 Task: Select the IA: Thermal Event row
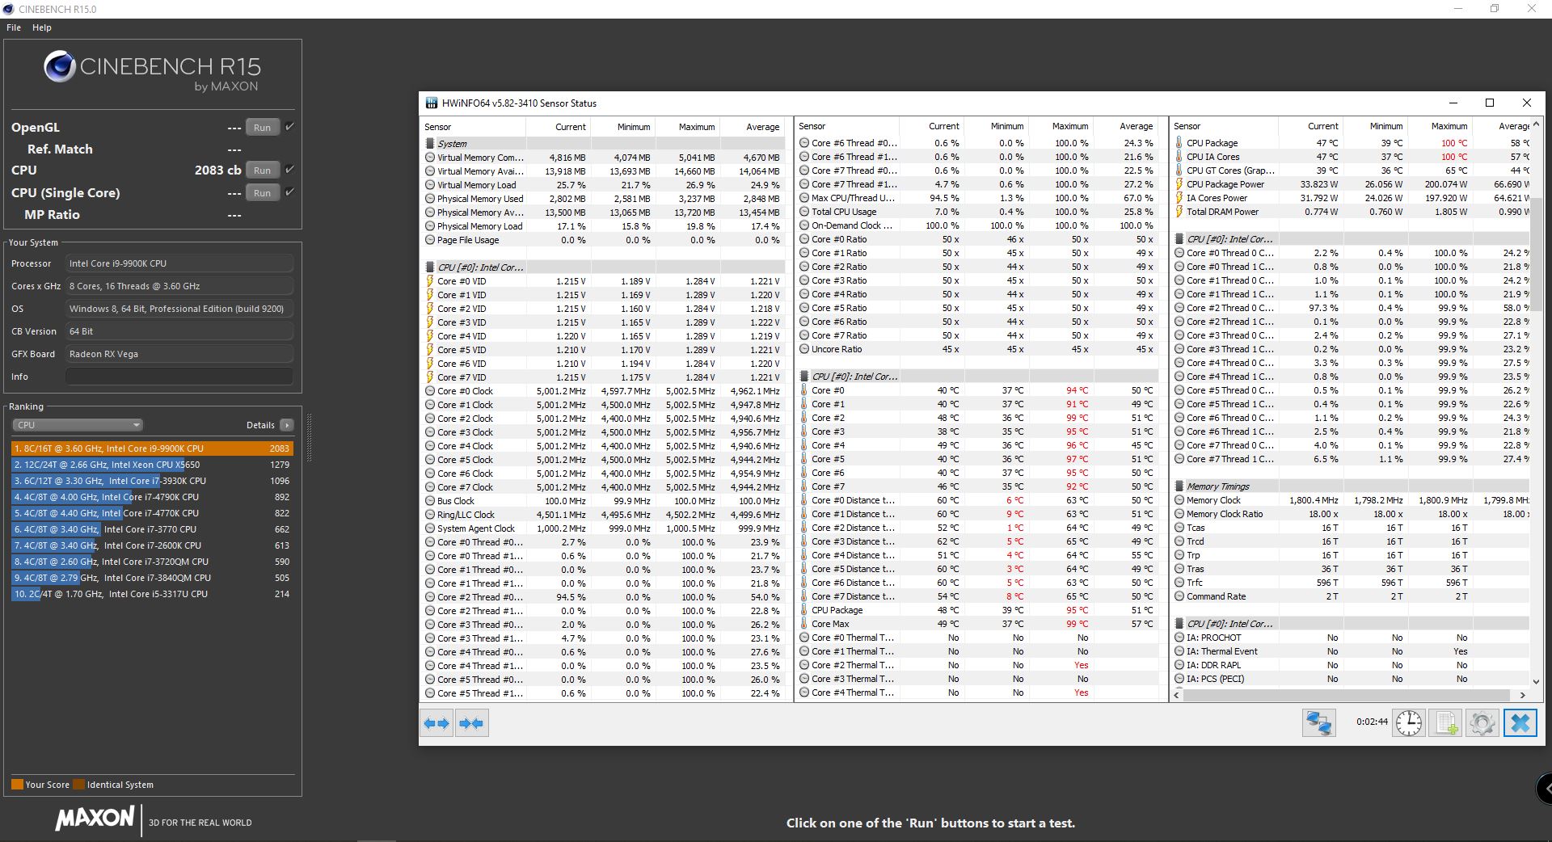click(1351, 651)
